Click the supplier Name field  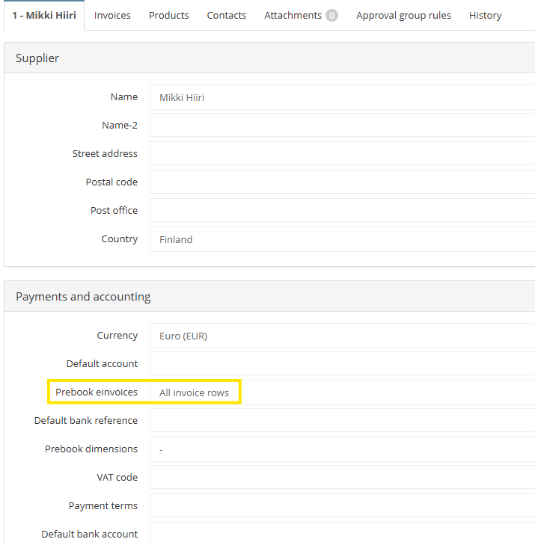pyautogui.click(x=342, y=97)
